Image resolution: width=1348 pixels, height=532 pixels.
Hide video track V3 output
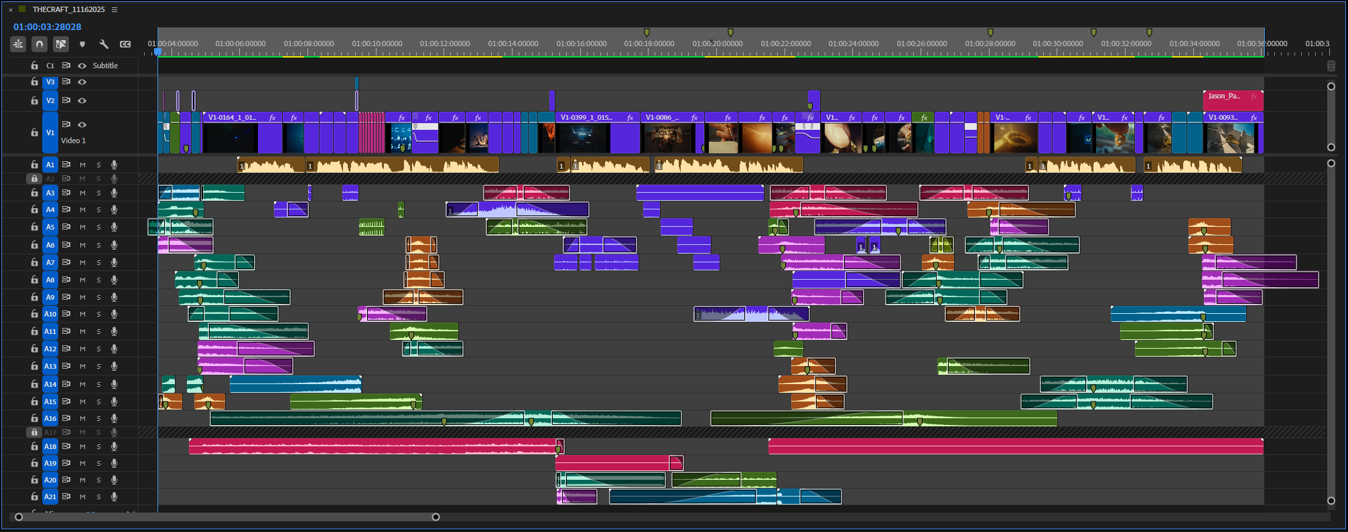[x=82, y=82]
